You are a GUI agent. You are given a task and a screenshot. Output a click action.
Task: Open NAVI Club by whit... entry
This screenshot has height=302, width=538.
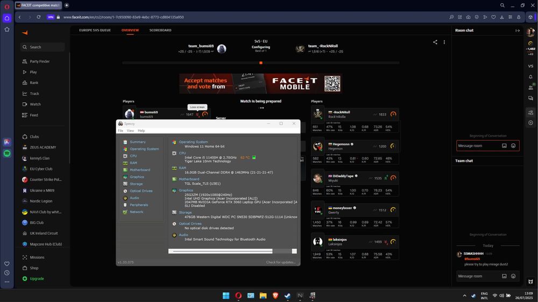pos(45,212)
